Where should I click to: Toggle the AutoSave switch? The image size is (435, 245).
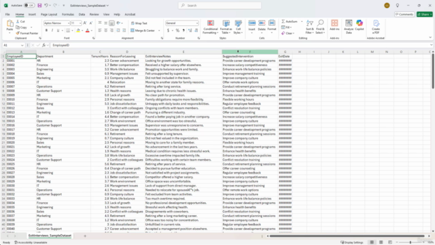[29, 5]
